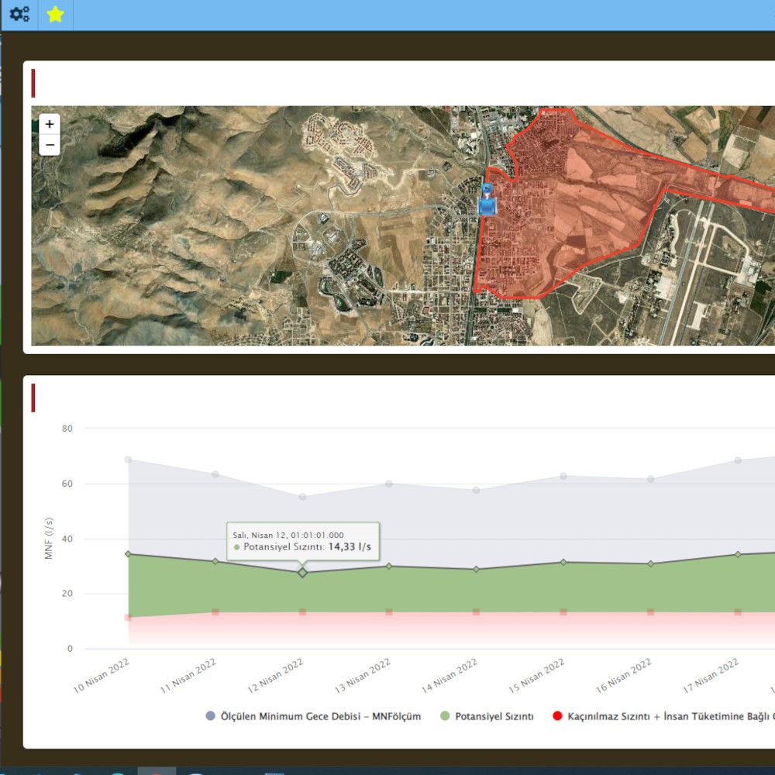Click the '15 Nisan 2022' axis label
This screenshot has width=775, height=775.
(x=536, y=676)
